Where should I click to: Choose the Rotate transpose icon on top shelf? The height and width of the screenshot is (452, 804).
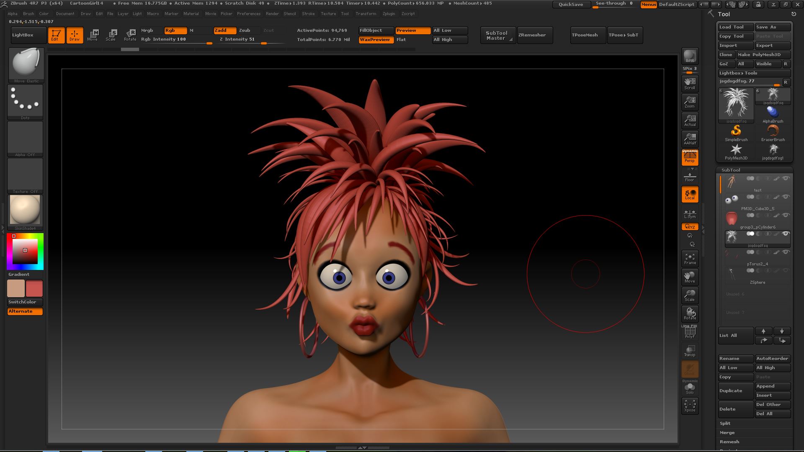(x=130, y=35)
